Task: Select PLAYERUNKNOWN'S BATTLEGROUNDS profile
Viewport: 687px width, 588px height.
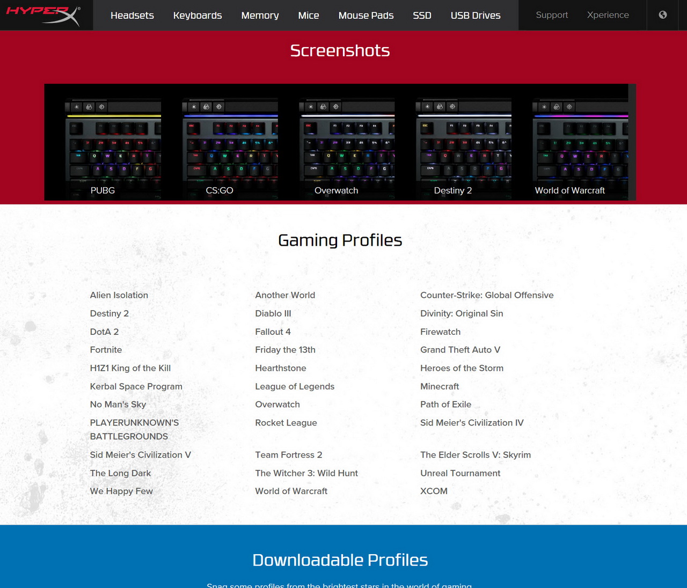Action: [135, 430]
